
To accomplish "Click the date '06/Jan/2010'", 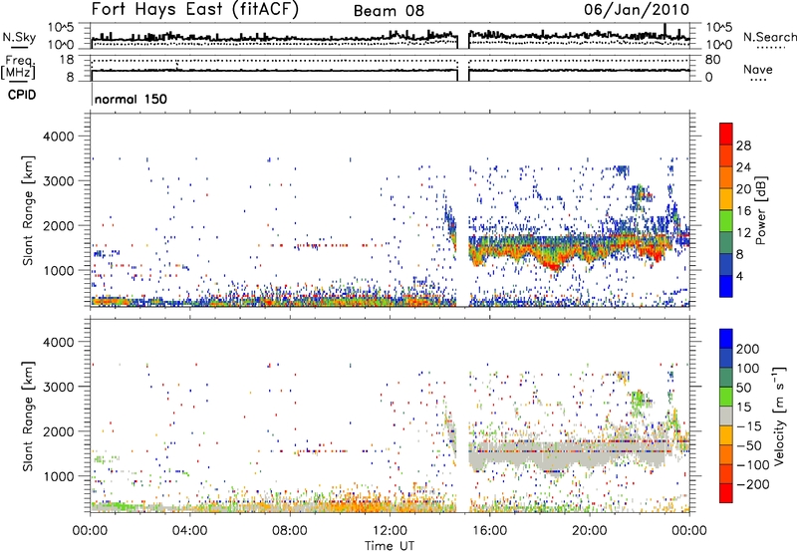I will click(x=637, y=10).
